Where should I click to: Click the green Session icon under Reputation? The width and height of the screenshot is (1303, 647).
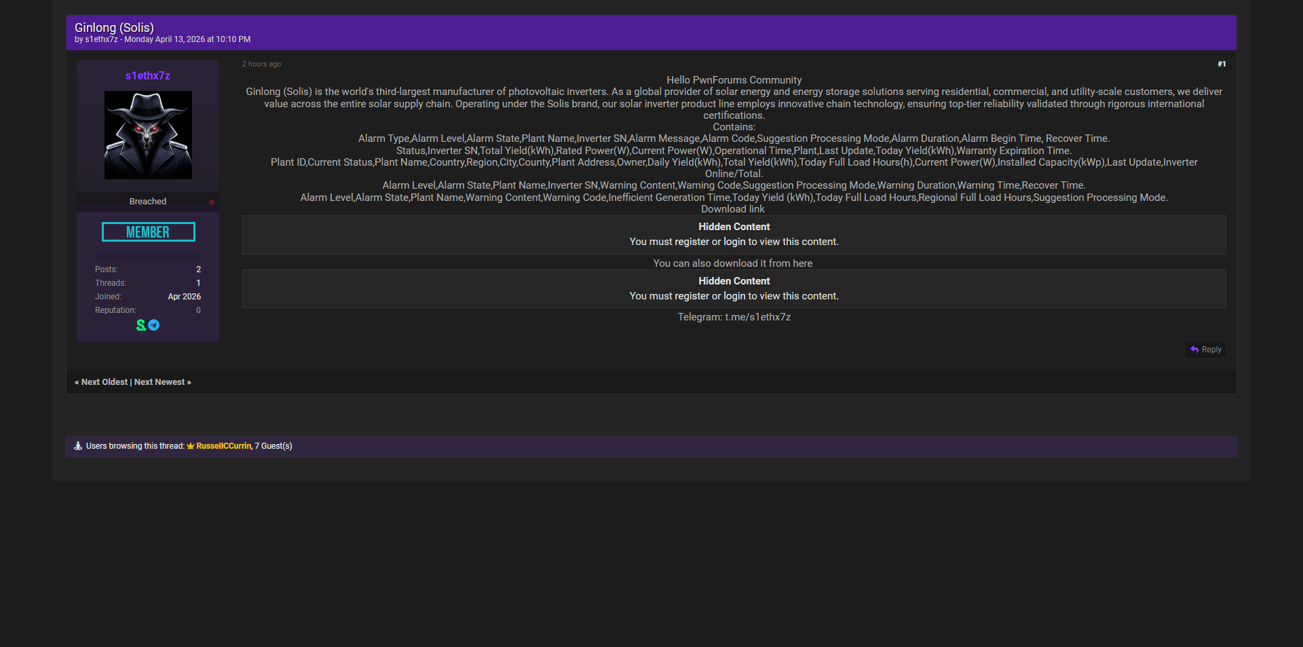141,325
